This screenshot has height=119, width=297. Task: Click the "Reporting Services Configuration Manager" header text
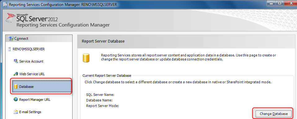[x=63, y=25]
